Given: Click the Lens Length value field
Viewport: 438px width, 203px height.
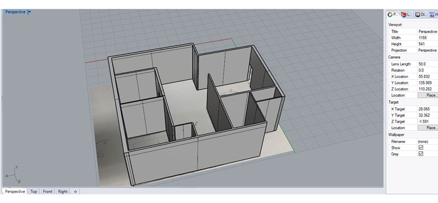Looking at the screenshot, I should [x=428, y=64].
